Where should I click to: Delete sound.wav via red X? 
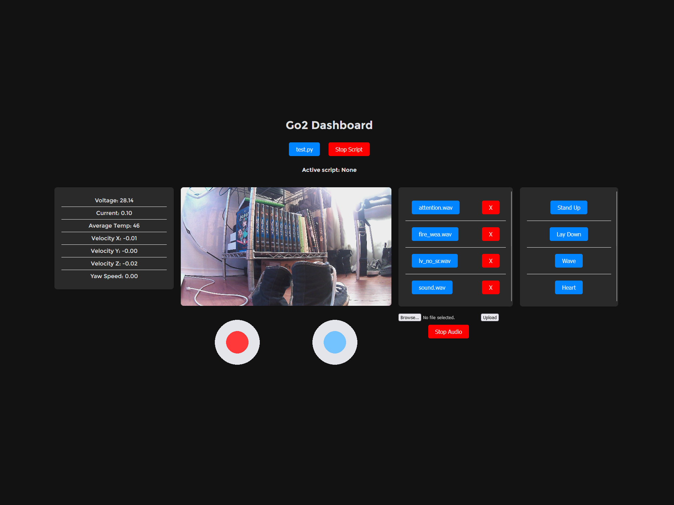[490, 288]
